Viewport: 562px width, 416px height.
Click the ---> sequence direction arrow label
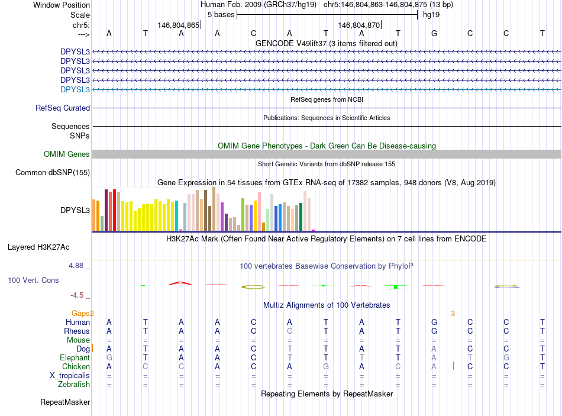pyautogui.click(x=83, y=34)
